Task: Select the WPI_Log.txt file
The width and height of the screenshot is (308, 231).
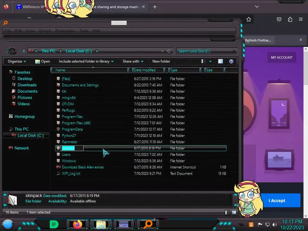Action: pos(71,174)
